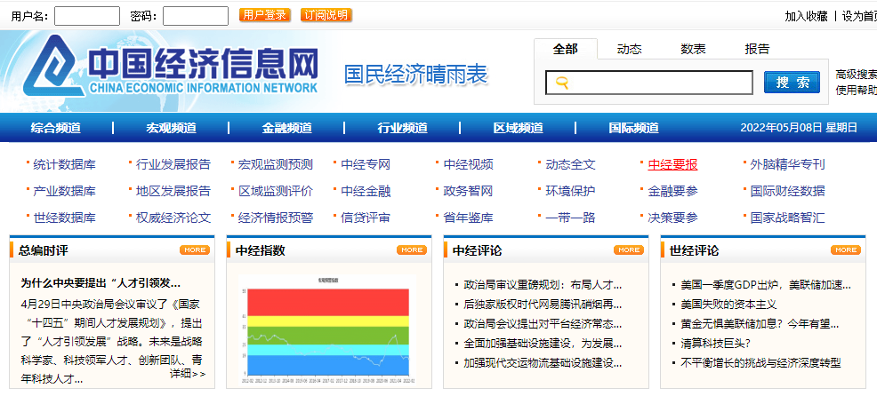This screenshot has width=877, height=396.
Task: Open the 金融频道 navigation item
Action: tap(287, 128)
